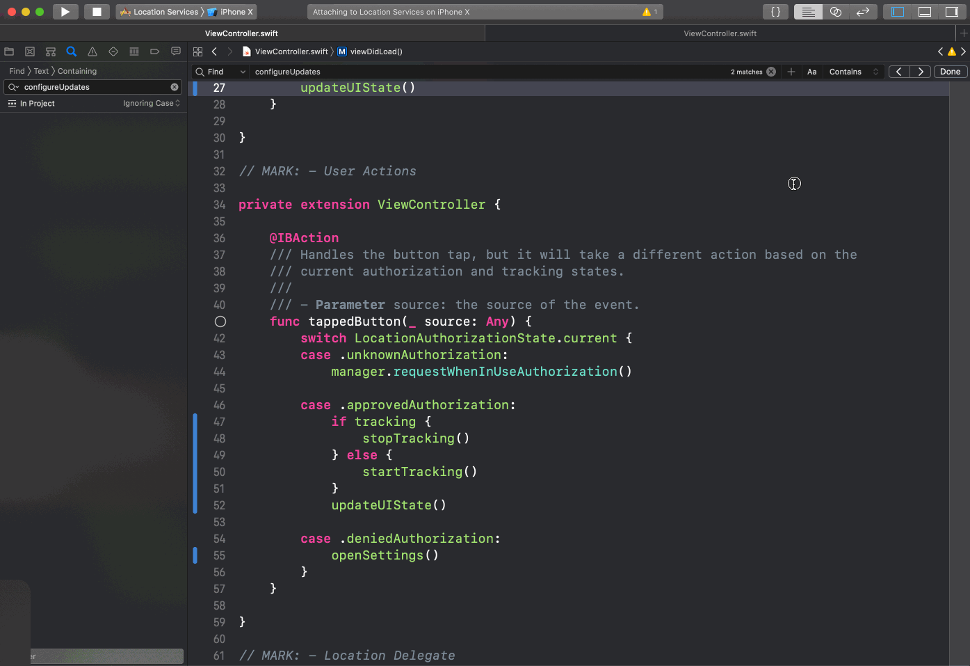Click Text in the navigator search path
Viewport: 970px width, 666px height.
pyautogui.click(x=42, y=71)
